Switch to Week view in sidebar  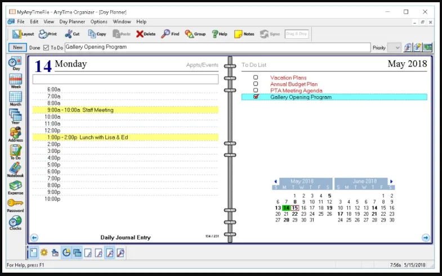15,82
